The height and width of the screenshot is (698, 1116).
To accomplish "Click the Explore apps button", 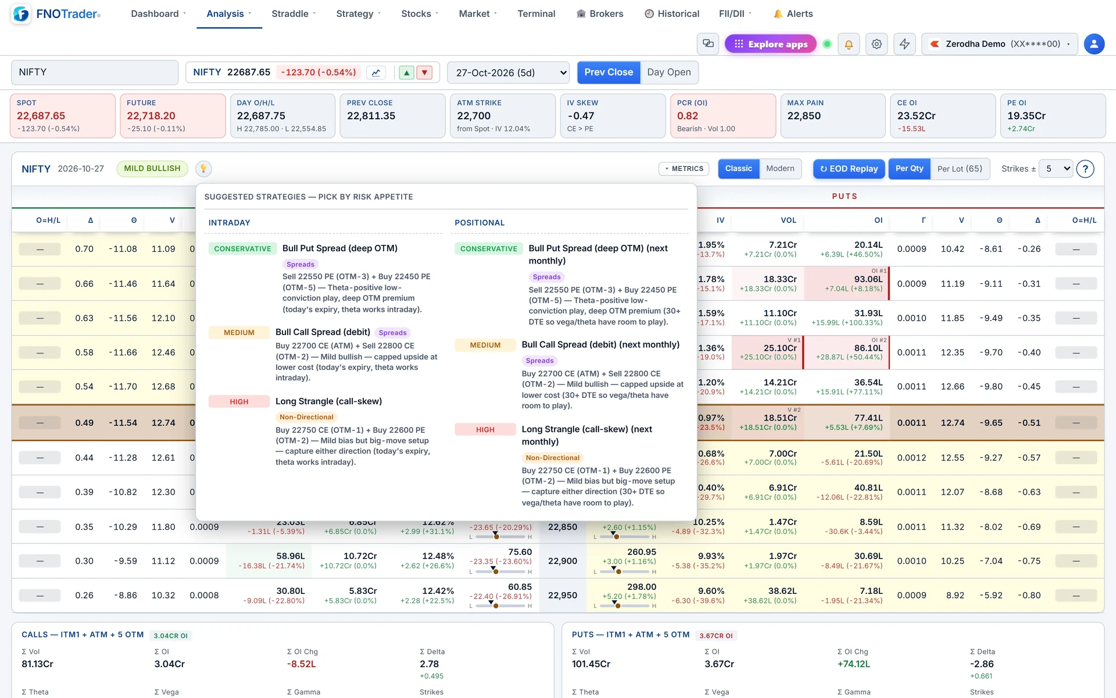I will pos(771,44).
